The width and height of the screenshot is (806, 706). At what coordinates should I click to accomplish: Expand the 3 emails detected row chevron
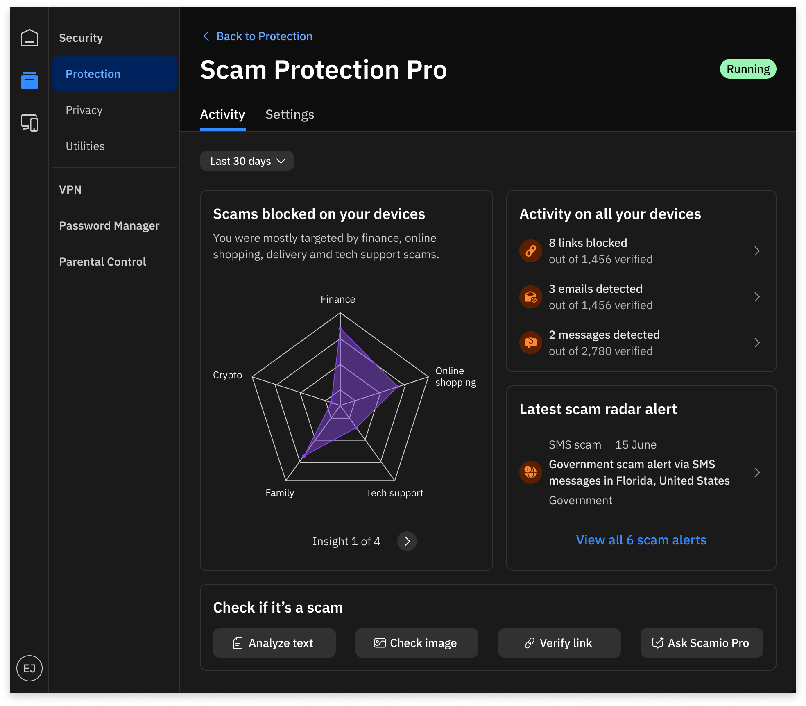(x=757, y=297)
